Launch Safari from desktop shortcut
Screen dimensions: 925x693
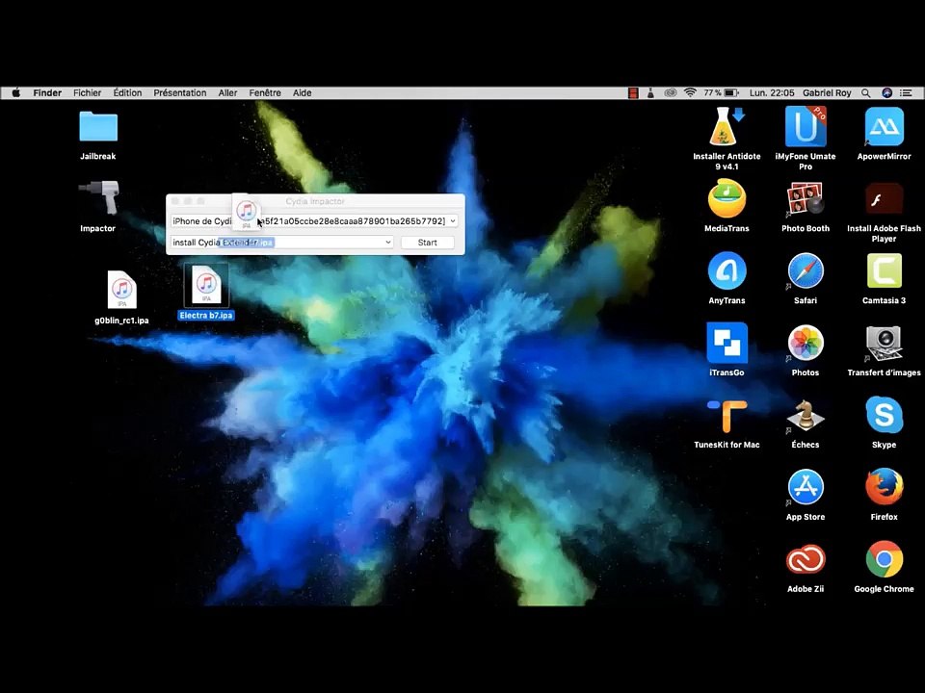tap(806, 271)
